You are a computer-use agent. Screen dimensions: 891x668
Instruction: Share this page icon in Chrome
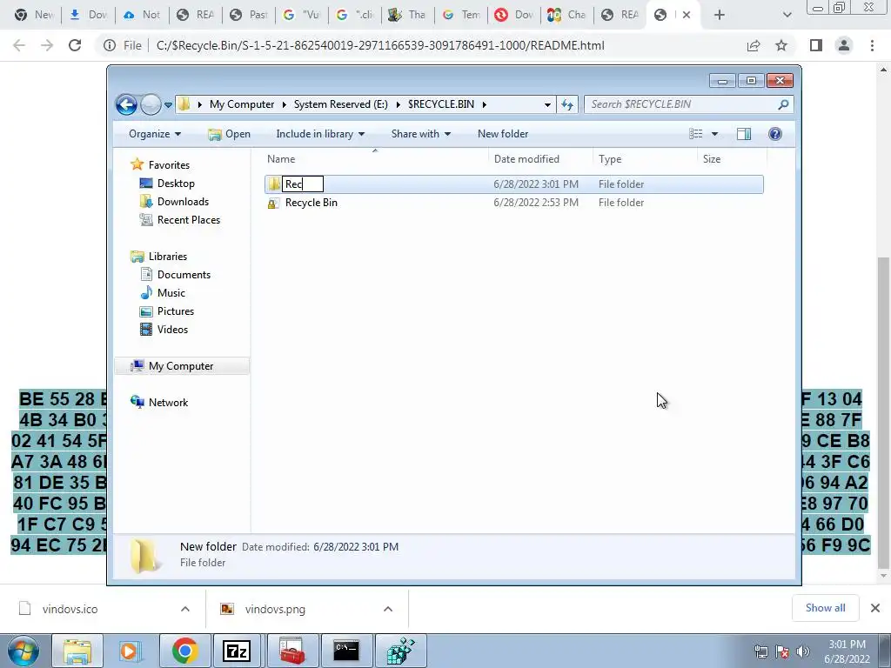754,45
